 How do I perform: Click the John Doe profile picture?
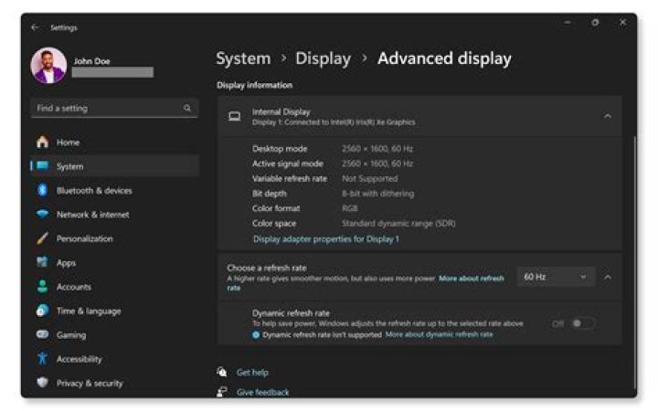pos(48,66)
